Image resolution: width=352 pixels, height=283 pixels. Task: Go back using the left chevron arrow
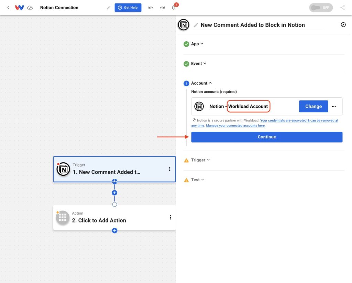[8, 8]
